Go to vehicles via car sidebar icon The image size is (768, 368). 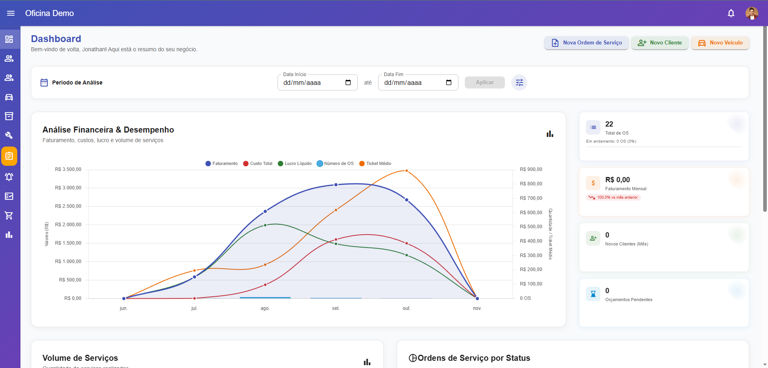point(9,97)
